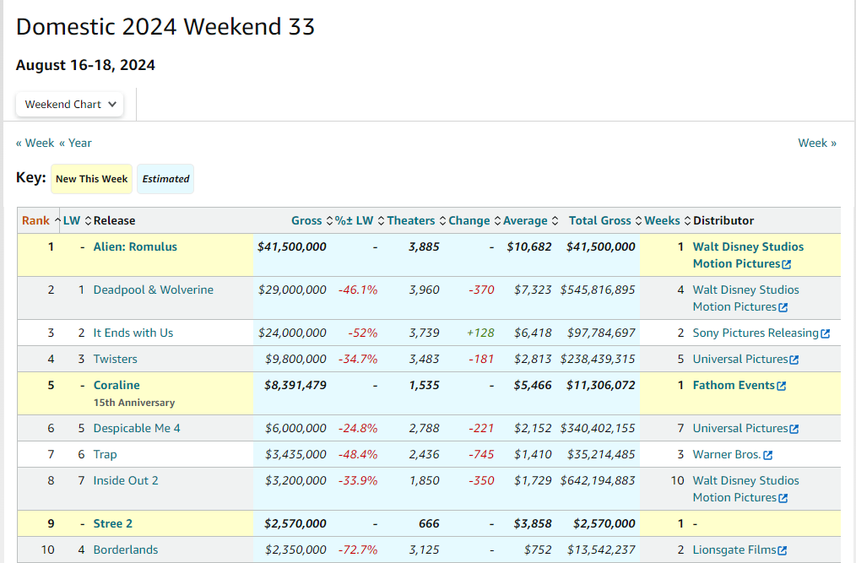
Task: Go to the previous week link
Action: pyautogui.click(x=35, y=143)
